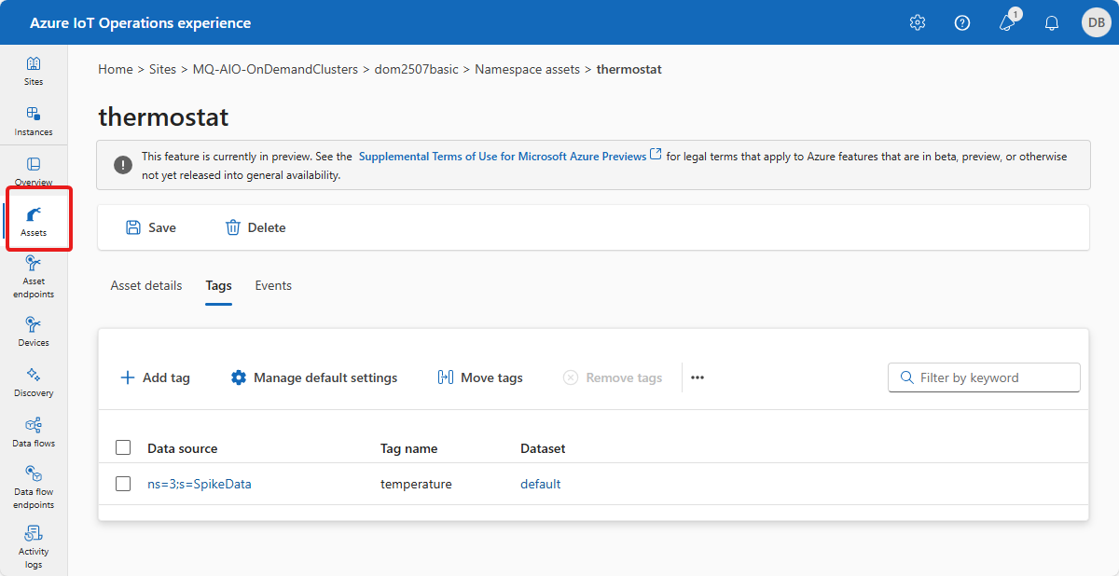Go to Sites in breadcrumb
1119x576 pixels.
coord(162,69)
